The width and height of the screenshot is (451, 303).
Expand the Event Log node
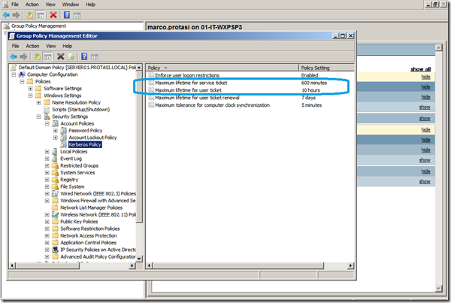click(x=47, y=159)
